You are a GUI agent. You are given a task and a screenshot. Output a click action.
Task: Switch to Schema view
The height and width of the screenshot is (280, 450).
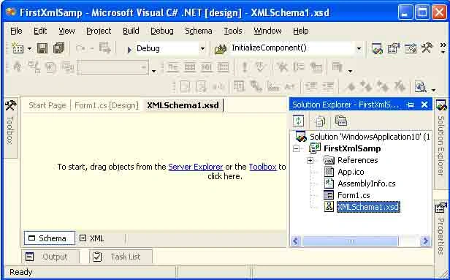point(50,238)
